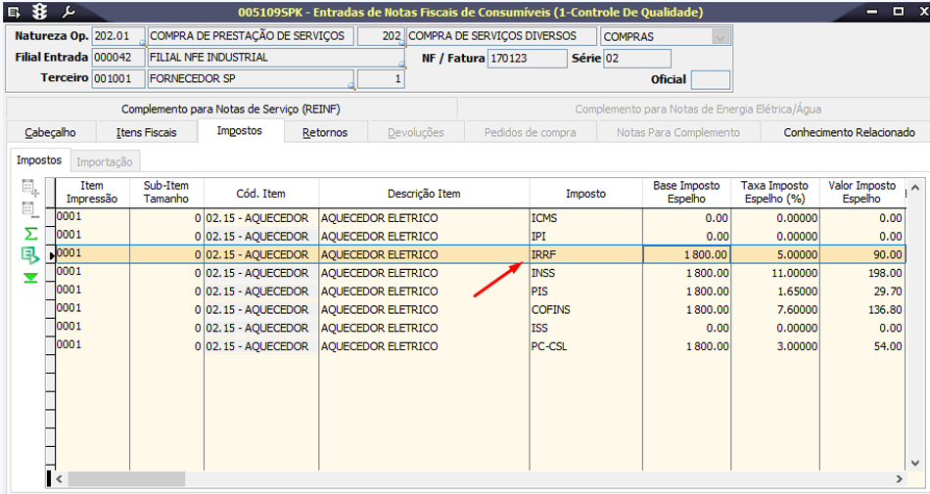This screenshot has width=930, height=494.
Task: Click the green sigma totals icon
Action: pyautogui.click(x=30, y=234)
